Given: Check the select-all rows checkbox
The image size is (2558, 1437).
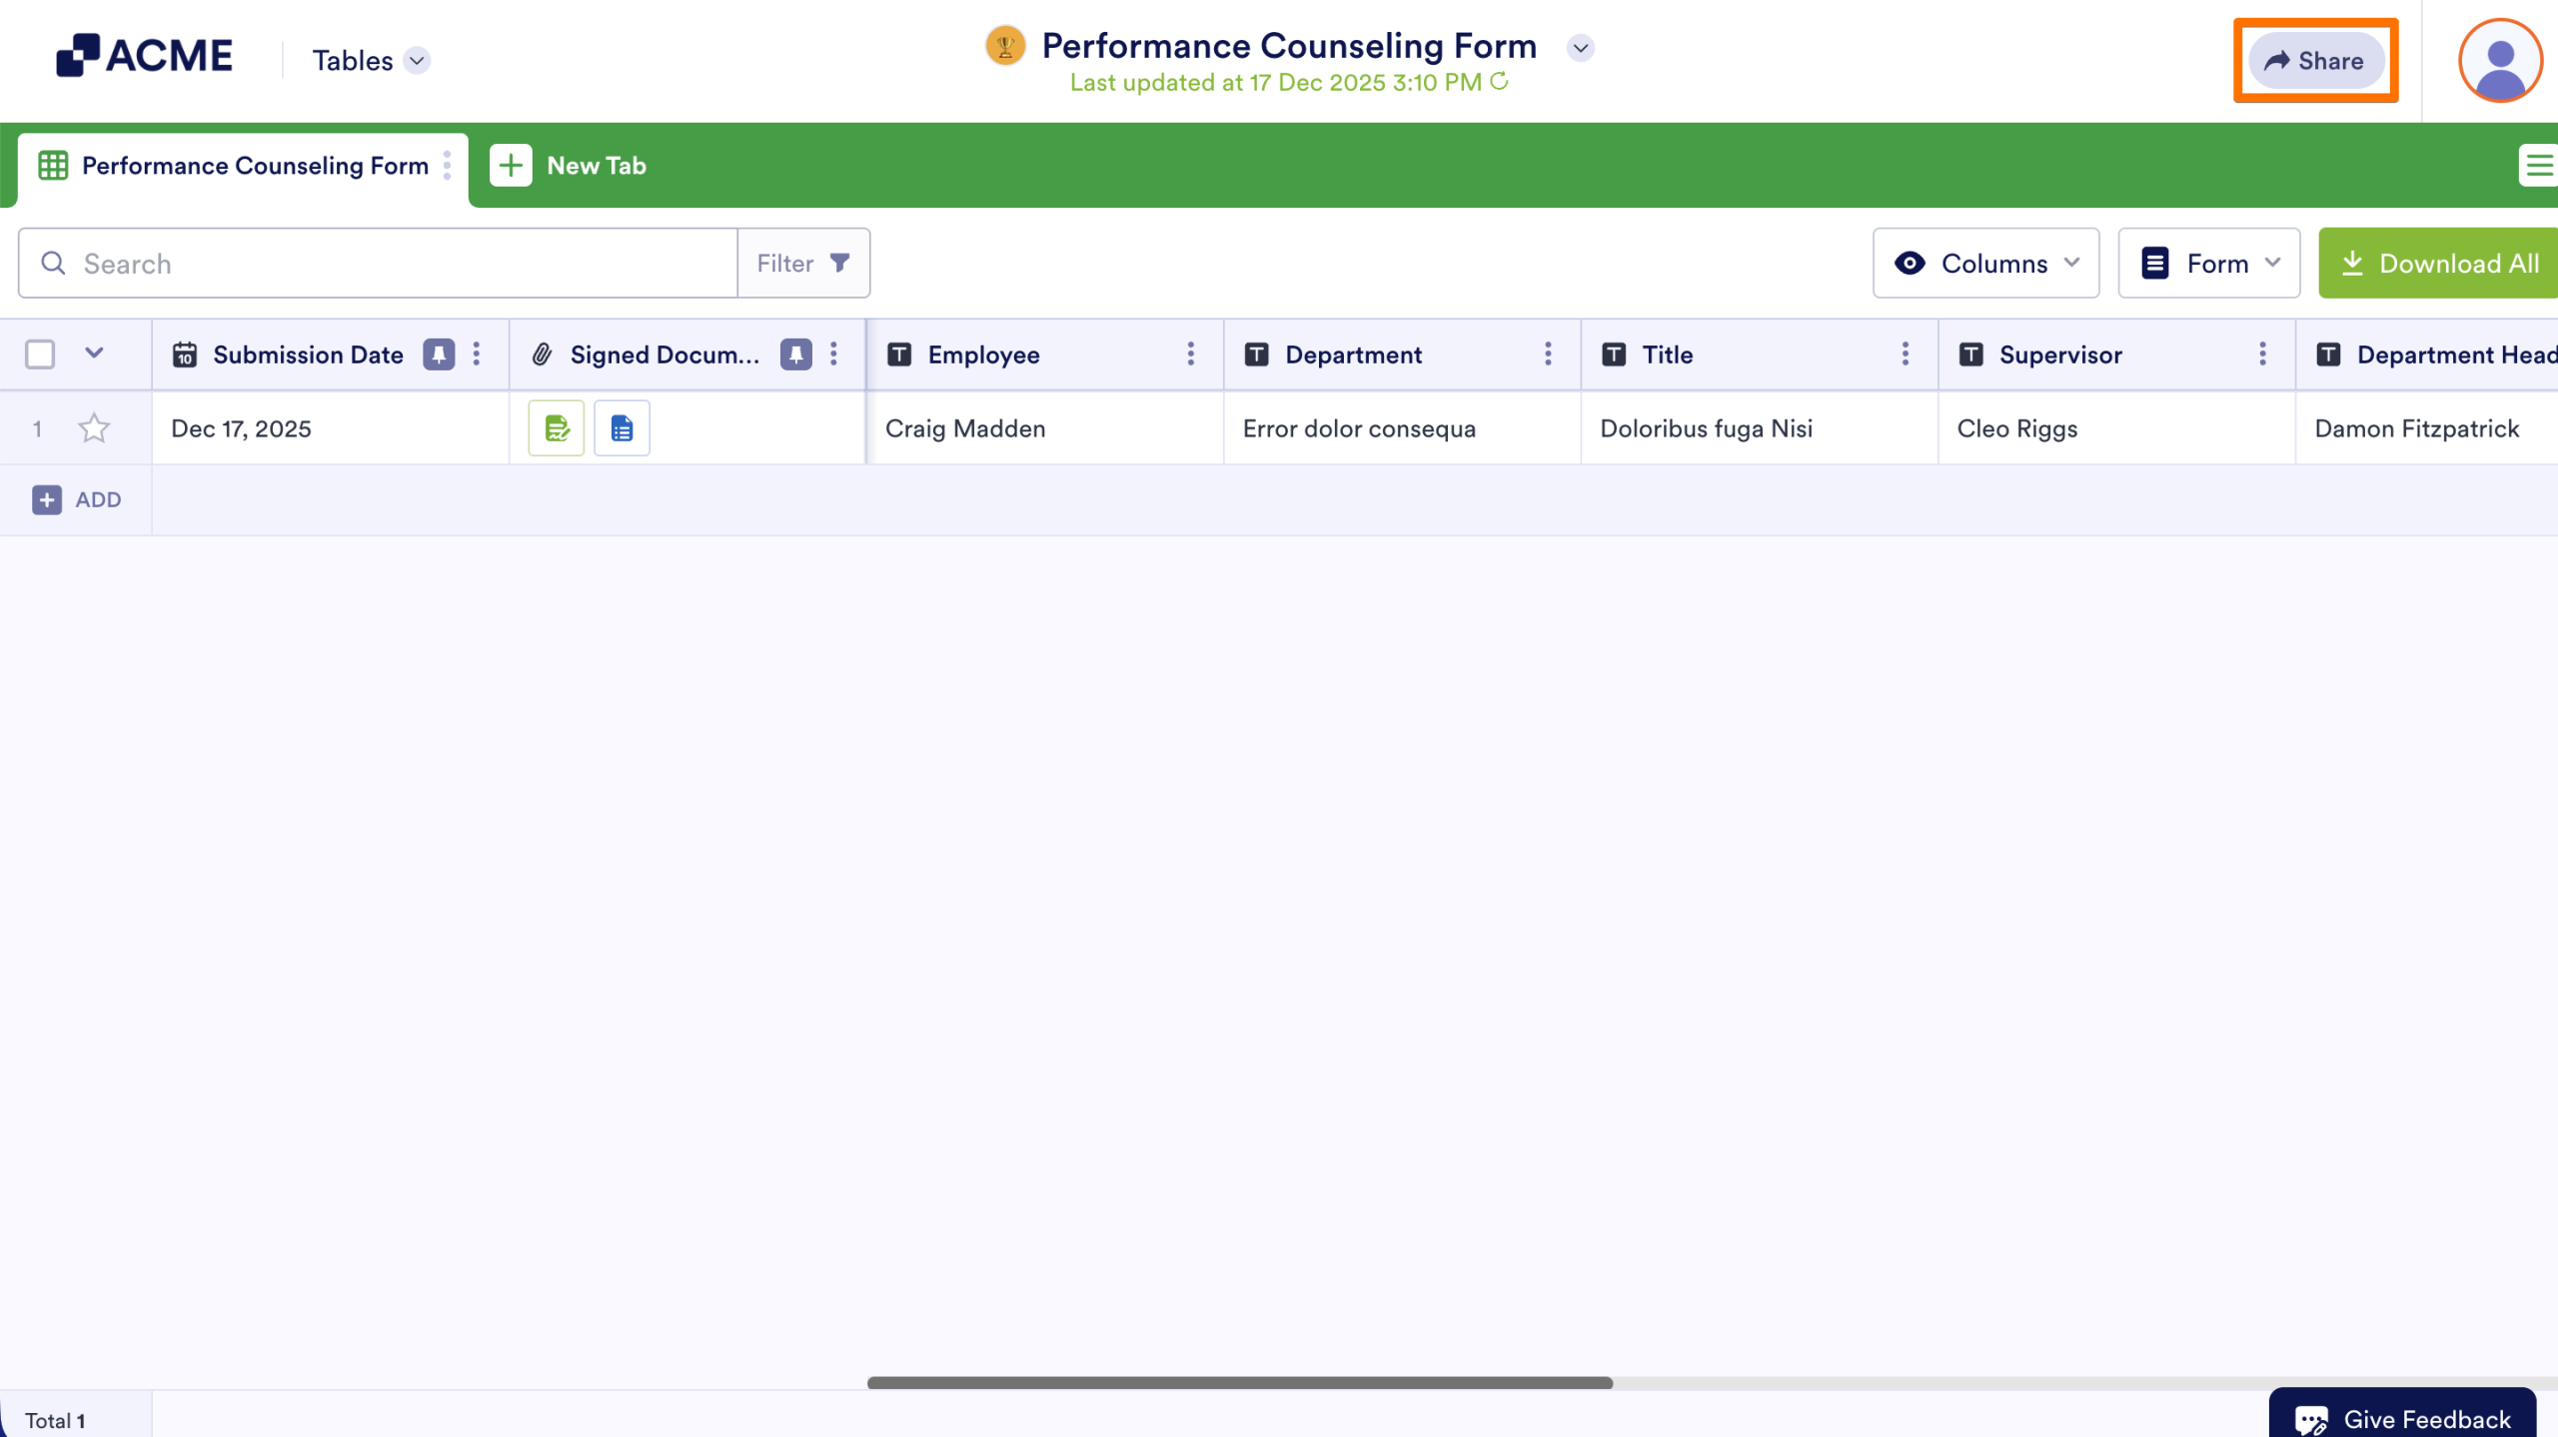Looking at the screenshot, I should click(x=40, y=355).
